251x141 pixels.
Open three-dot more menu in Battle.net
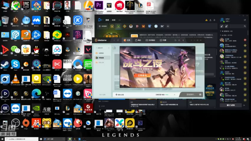[x=120, y=20]
